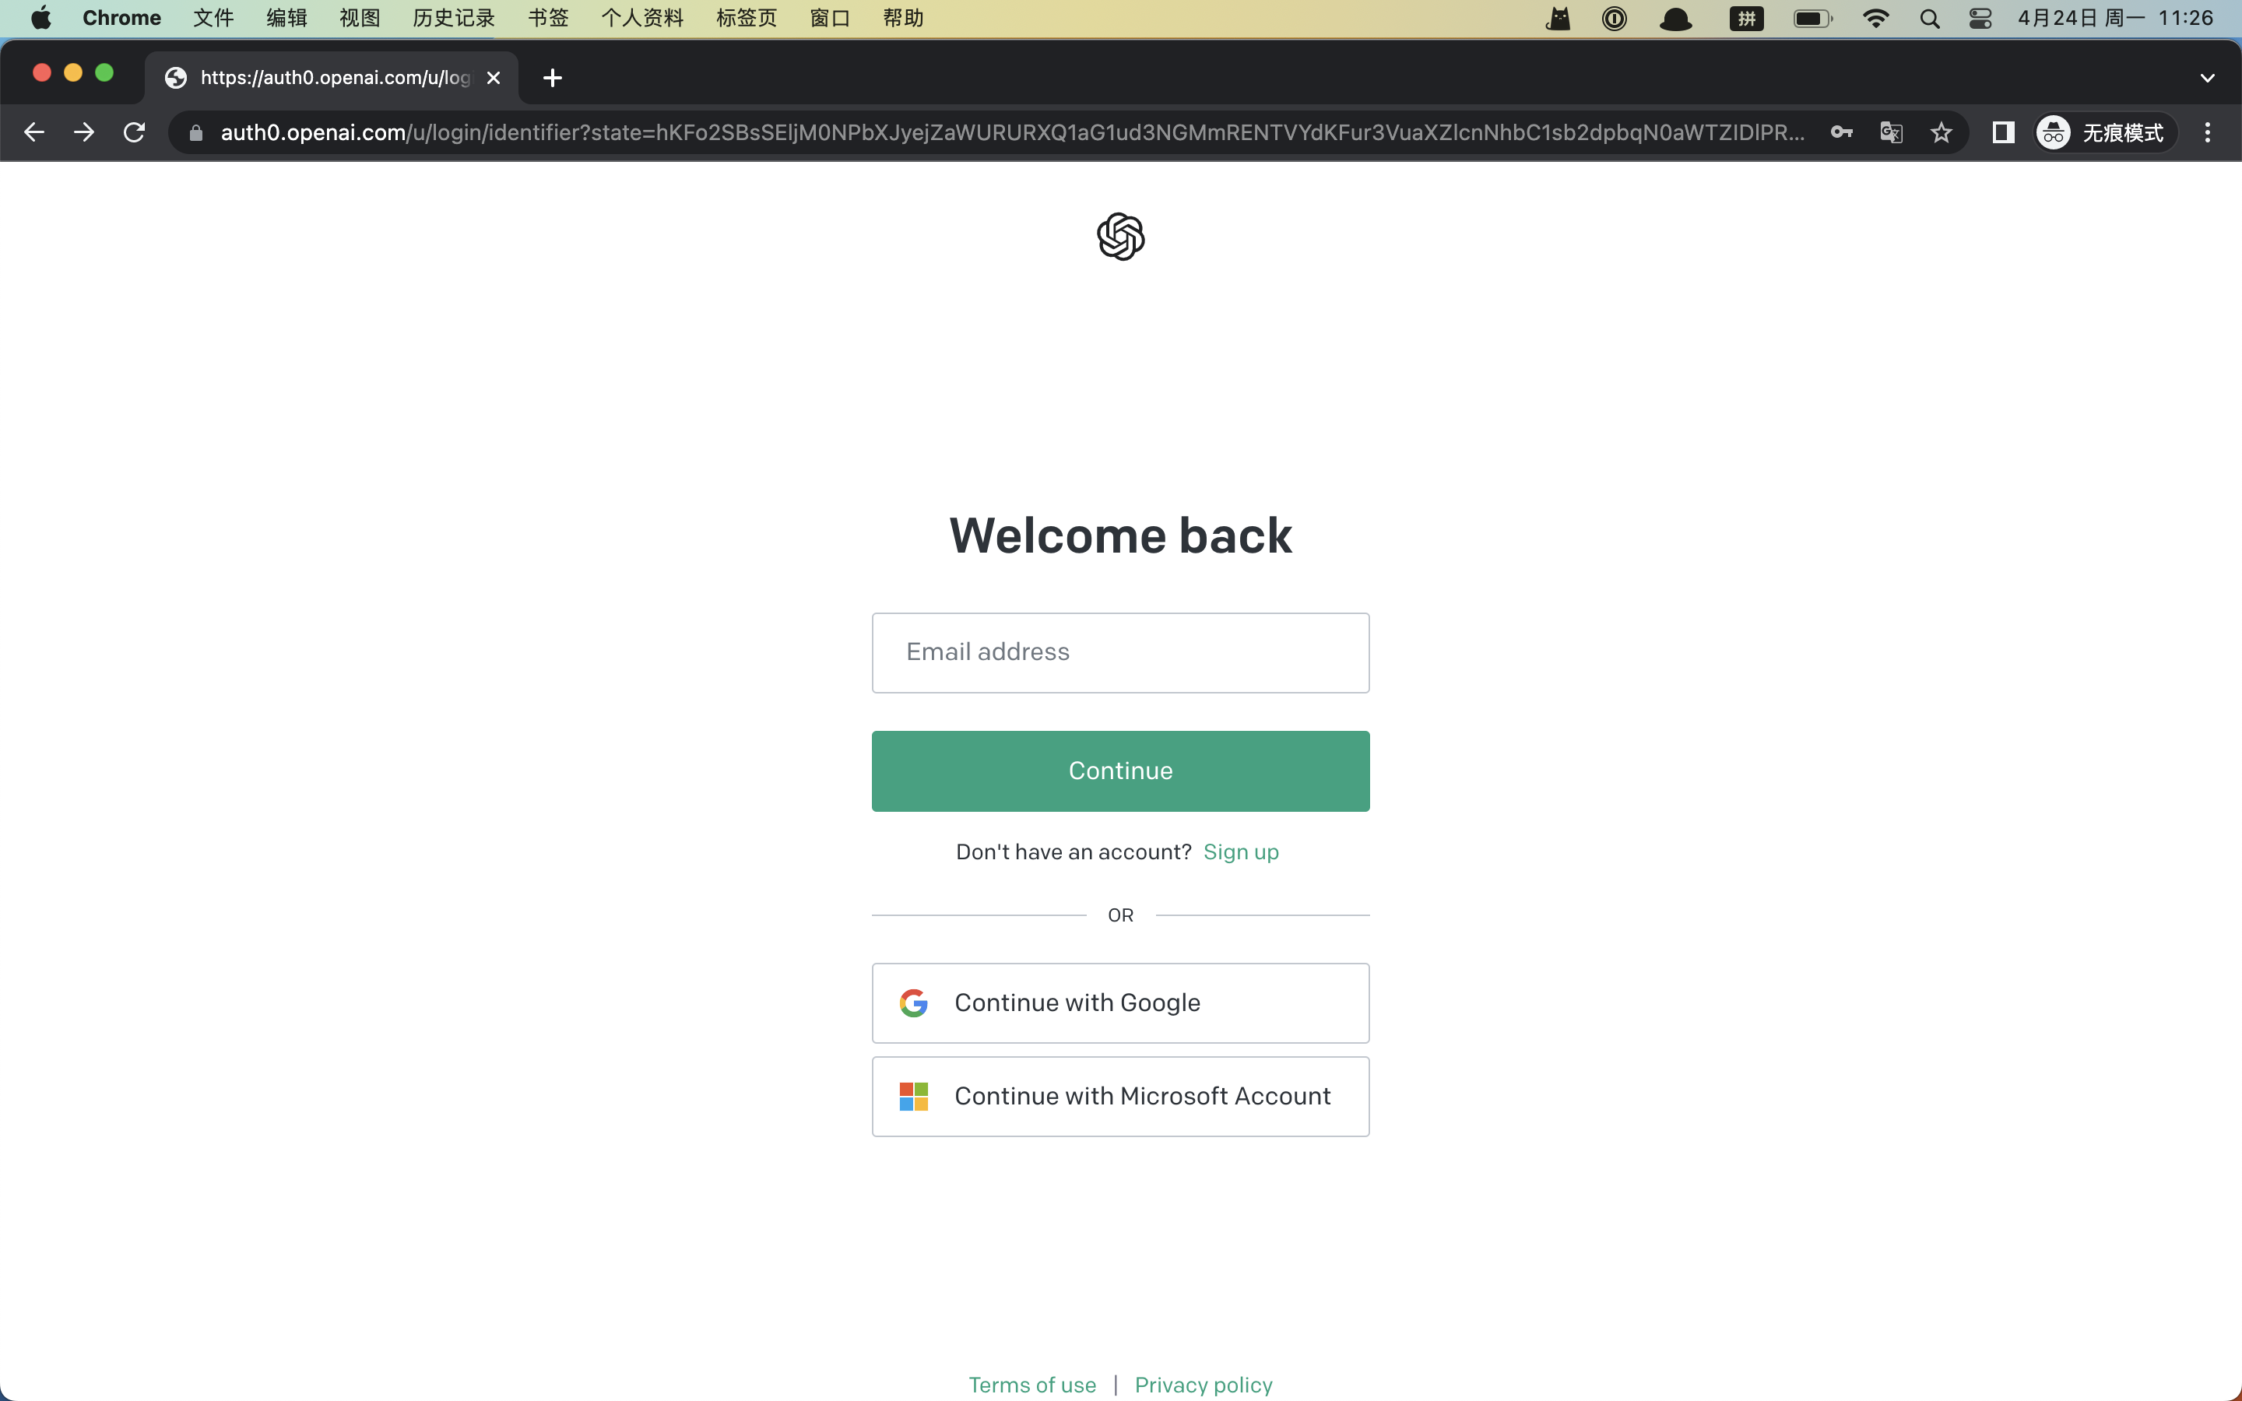Open macOS Control Center toggles icon
Screen dimensions: 2242x1401
point(1980,19)
